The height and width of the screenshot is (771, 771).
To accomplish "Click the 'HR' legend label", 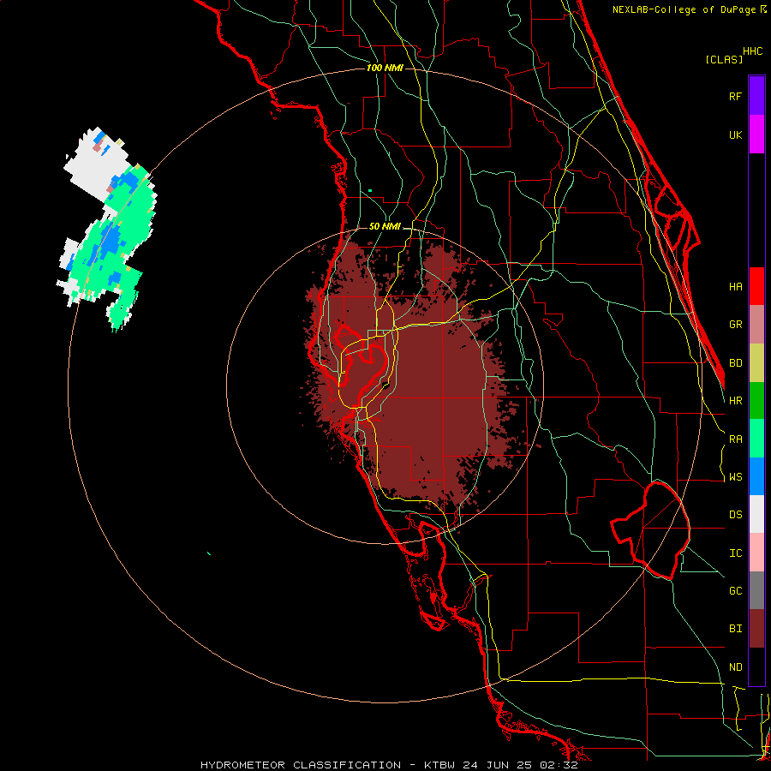I will point(735,401).
